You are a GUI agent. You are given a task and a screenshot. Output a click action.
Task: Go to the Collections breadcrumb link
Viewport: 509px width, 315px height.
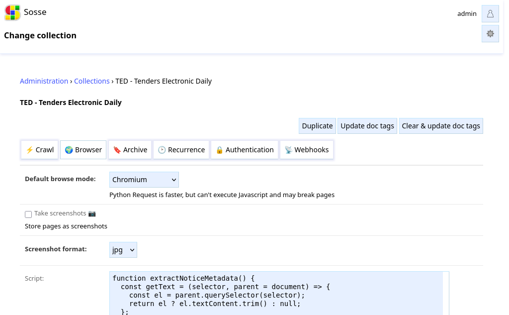click(92, 81)
